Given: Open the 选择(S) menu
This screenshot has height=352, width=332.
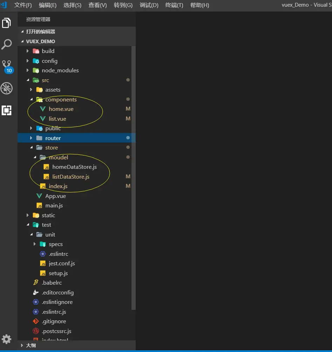Looking at the screenshot, I should (72, 5).
